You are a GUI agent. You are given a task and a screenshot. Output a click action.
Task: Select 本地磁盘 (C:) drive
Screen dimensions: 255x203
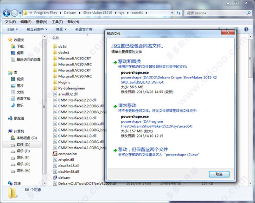(24, 138)
